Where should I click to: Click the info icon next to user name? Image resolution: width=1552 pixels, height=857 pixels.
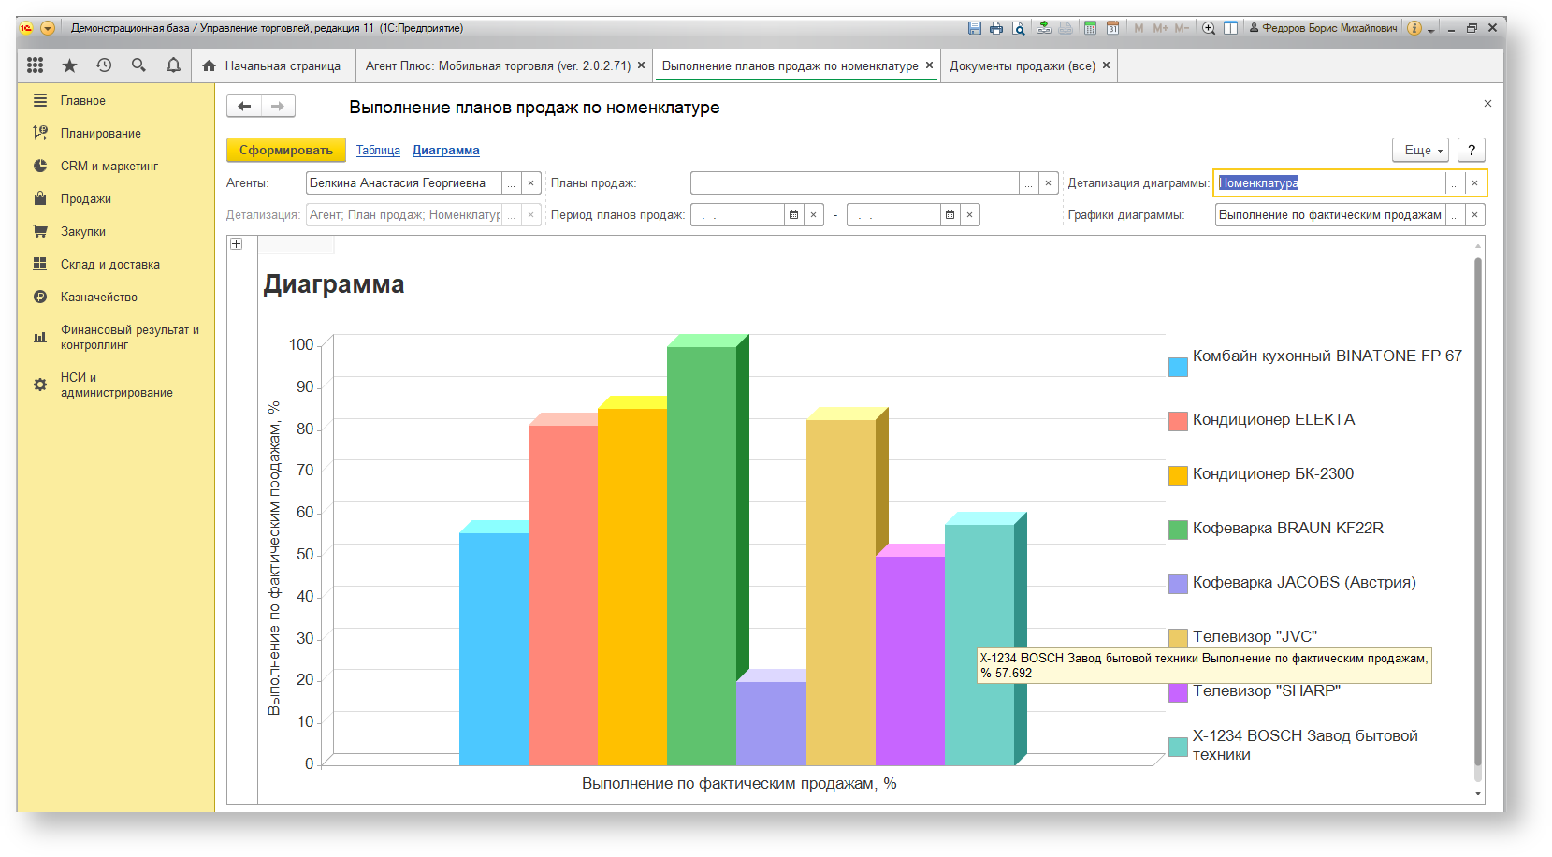pyautogui.click(x=1414, y=28)
